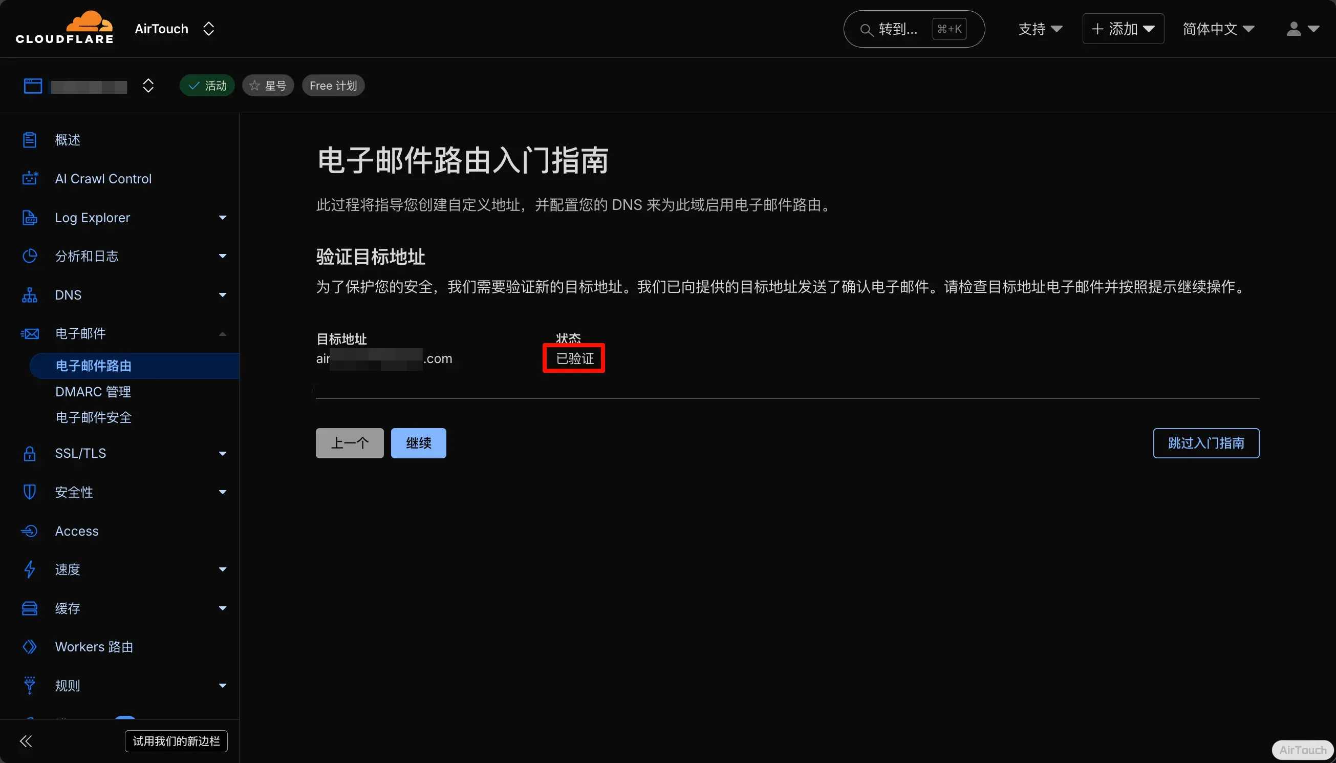Click the Workers 路由 diamond icon
1336x763 pixels.
point(30,647)
